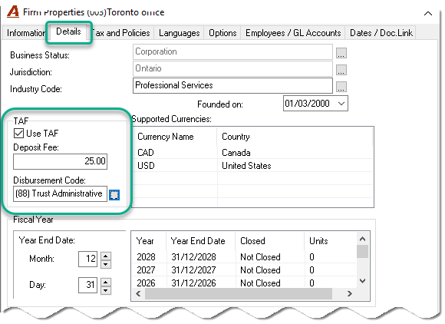Image resolution: width=445 pixels, height=324 pixels.
Task: Click fiscal year horizontal scroll left arrow
Action: click(138, 293)
